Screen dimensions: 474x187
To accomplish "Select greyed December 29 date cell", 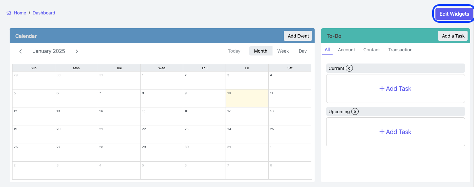I will point(34,80).
